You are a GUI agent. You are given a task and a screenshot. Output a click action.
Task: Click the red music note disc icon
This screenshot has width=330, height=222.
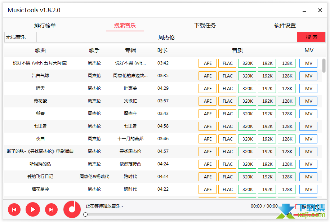tap(72, 209)
